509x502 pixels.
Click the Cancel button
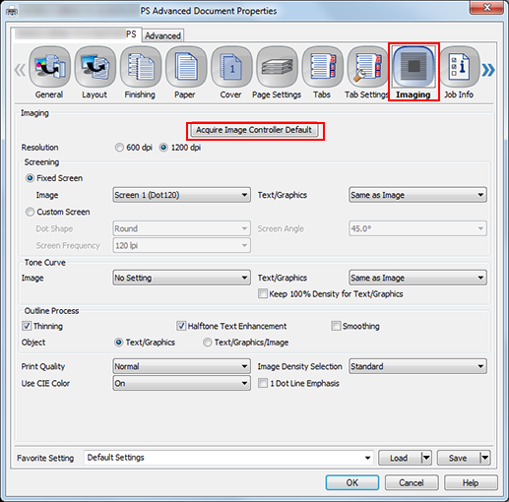coord(412,482)
